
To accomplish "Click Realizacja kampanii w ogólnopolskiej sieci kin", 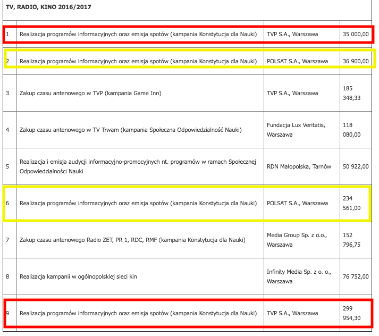I will 78,276.
